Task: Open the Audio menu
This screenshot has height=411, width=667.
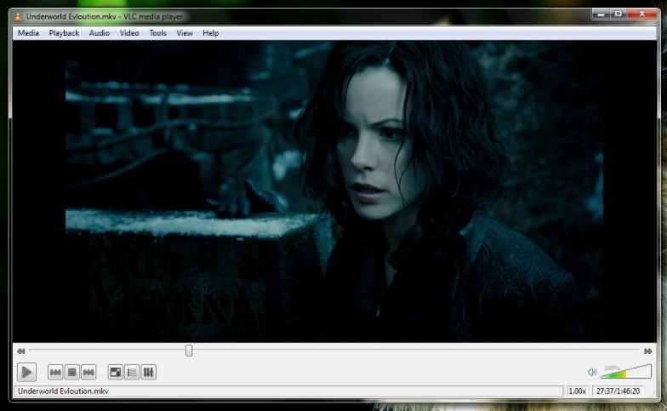Action: (x=99, y=32)
